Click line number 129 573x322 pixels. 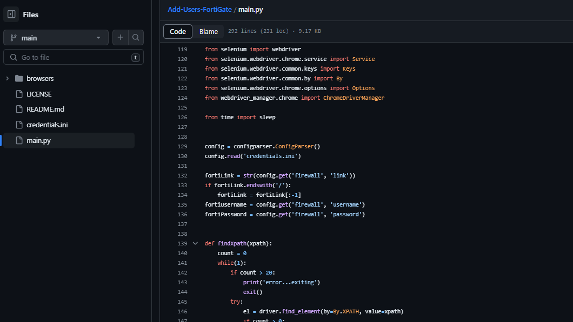coord(182,146)
